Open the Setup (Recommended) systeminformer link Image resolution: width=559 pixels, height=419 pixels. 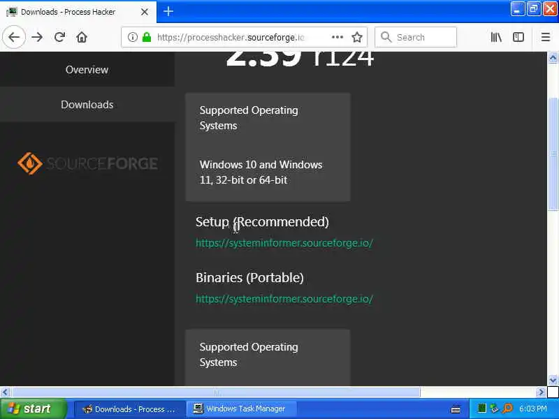[x=284, y=243]
